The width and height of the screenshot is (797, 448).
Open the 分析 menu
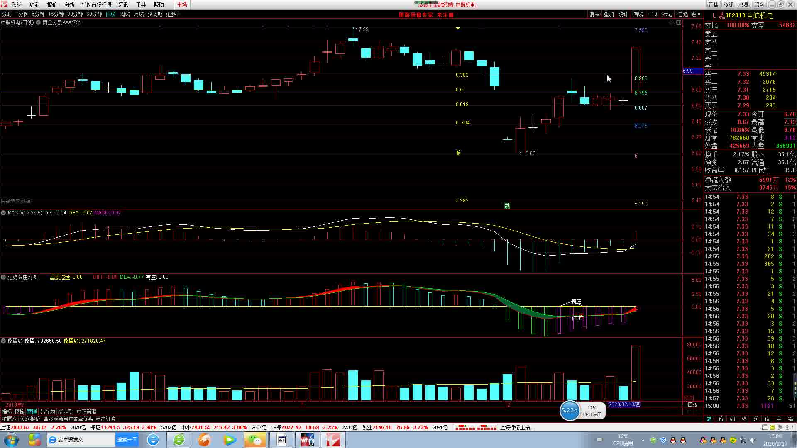click(70, 5)
